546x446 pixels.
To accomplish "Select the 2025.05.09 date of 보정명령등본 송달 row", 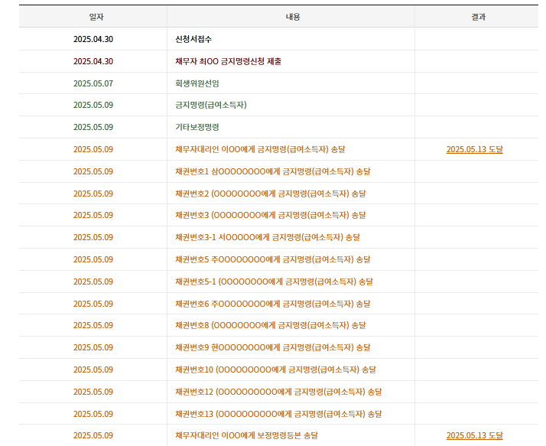I will pyautogui.click(x=93, y=435).
